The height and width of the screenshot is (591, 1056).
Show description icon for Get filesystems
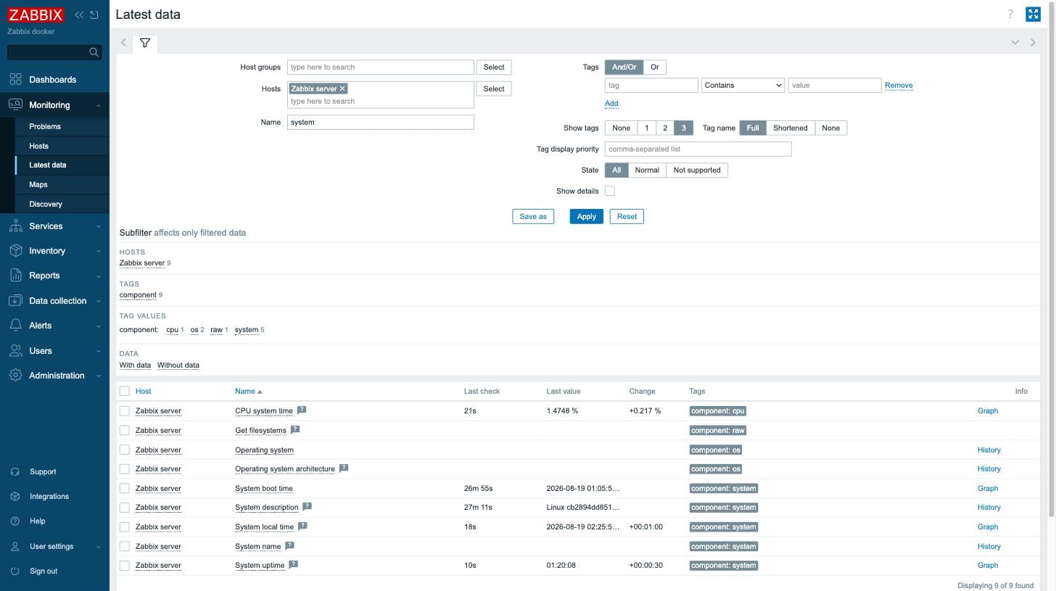[x=295, y=429]
